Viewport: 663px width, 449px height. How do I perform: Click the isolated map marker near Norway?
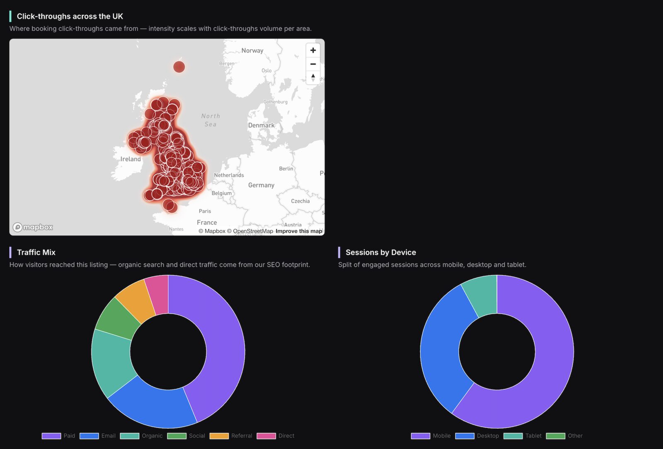tap(179, 67)
